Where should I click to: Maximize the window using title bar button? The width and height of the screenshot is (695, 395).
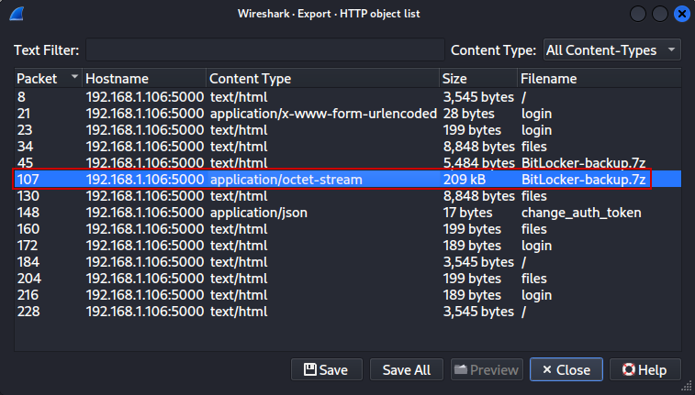[659, 14]
